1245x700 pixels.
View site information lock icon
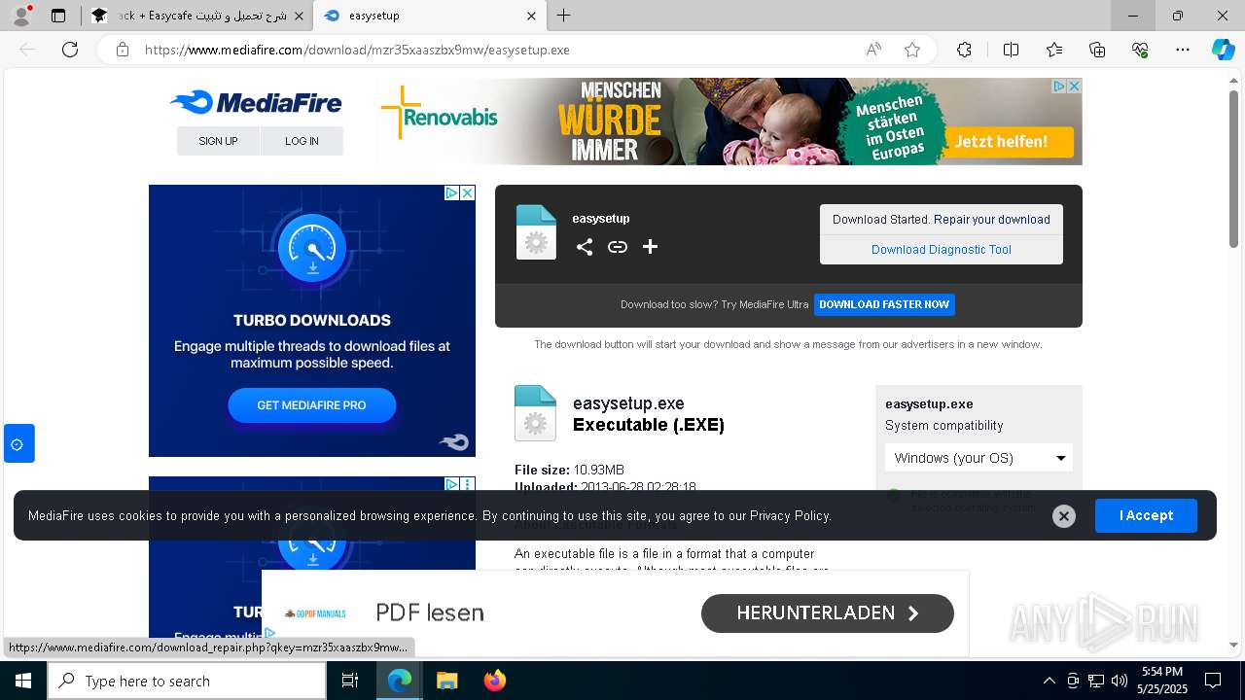click(123, 50)
